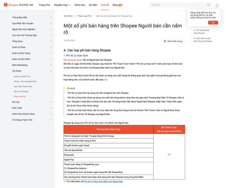Expand Thông Báo Mới sidebar section
This screenshot has height=188, width=226.
tap(32, 17)
